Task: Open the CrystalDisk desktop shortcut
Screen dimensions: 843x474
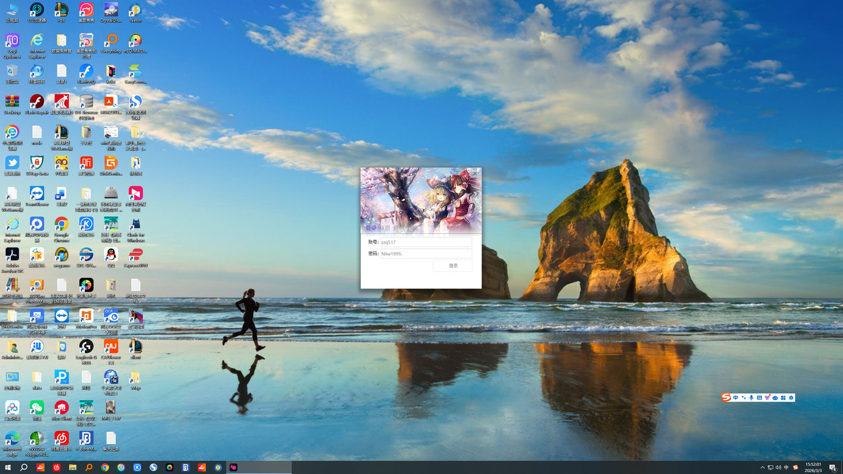Action: pos(111,13)
